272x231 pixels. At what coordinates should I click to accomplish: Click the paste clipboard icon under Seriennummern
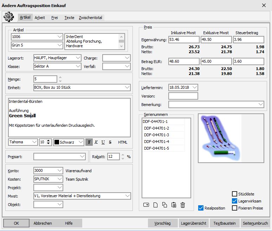(174, 205)
